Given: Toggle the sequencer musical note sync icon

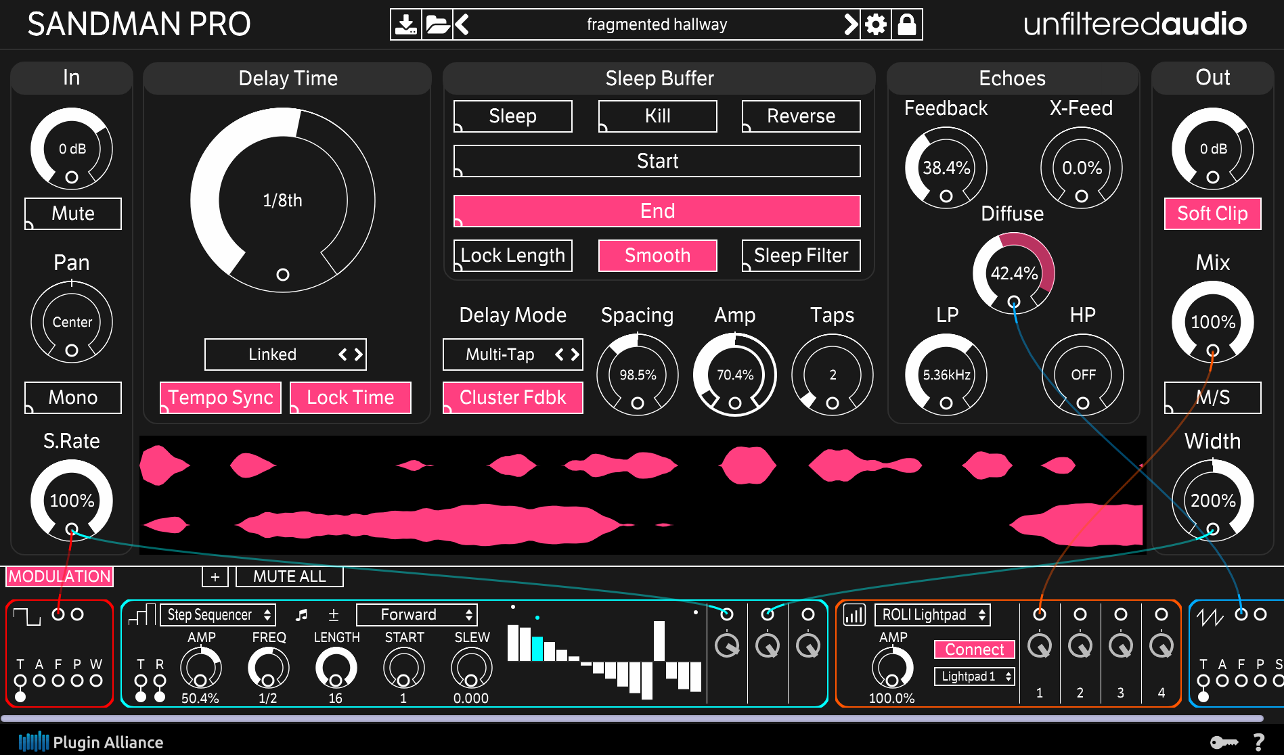Looking at the screenshot, I should coord(302,615).
